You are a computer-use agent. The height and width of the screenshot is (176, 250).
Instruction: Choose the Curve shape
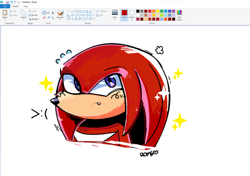tap(72, 11)
